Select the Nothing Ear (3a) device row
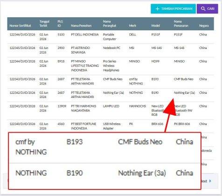222x196 pixels. 111,95
